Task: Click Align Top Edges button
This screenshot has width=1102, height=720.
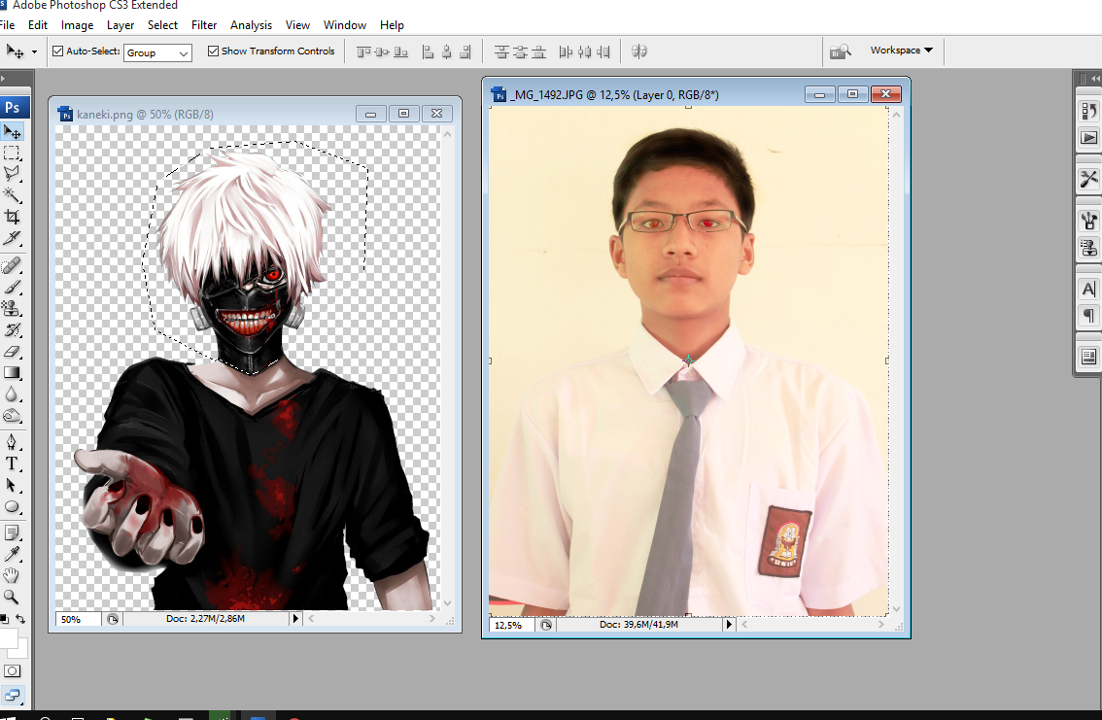Action: [x=363, y=51]
